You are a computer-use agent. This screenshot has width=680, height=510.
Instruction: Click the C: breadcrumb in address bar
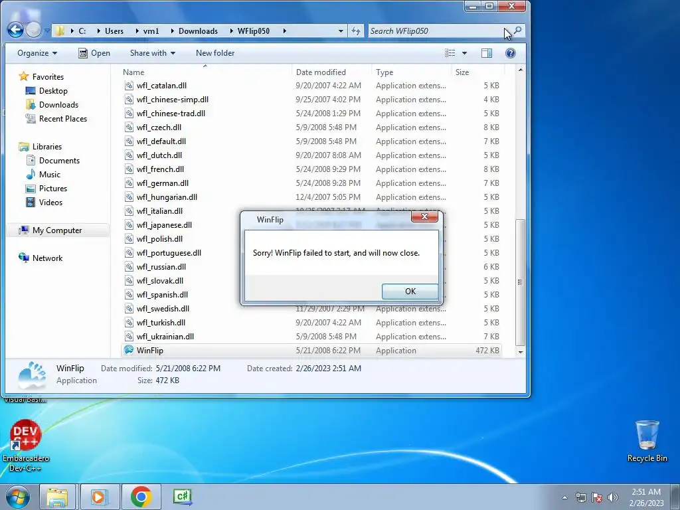[x=82, y=31]
